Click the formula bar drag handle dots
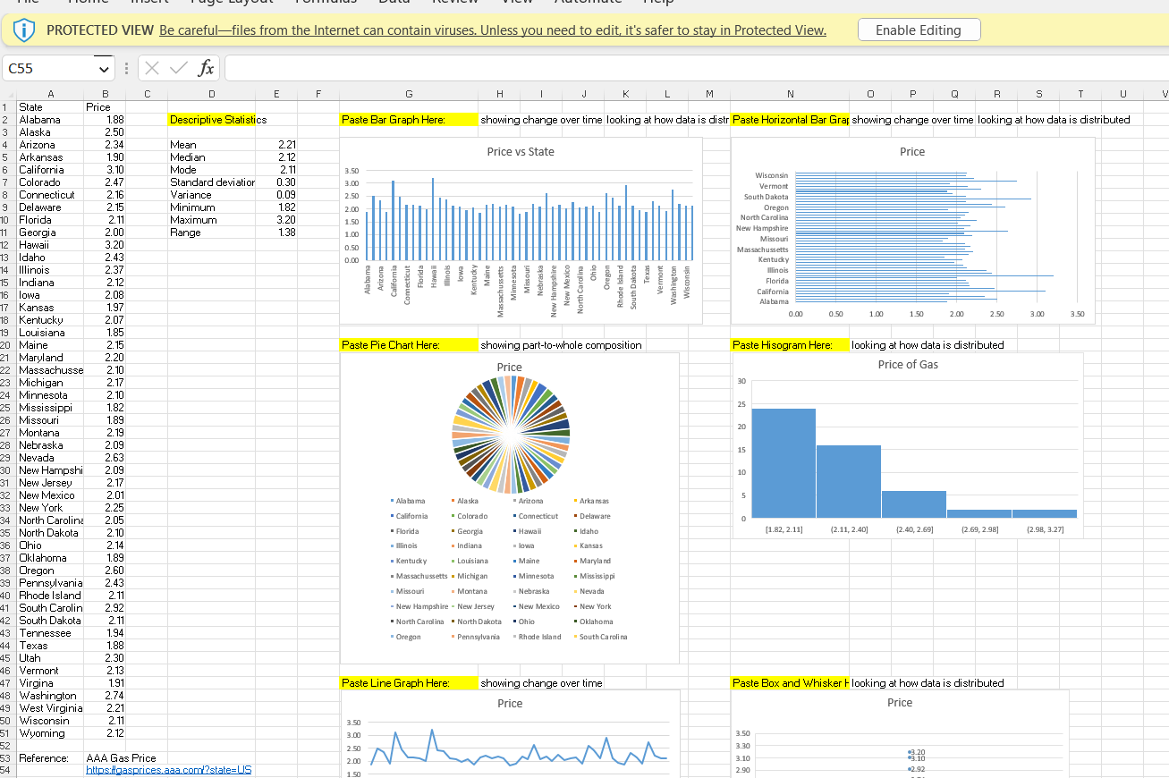The width and height of the screenshot is (1169, 778). [126, 68]
